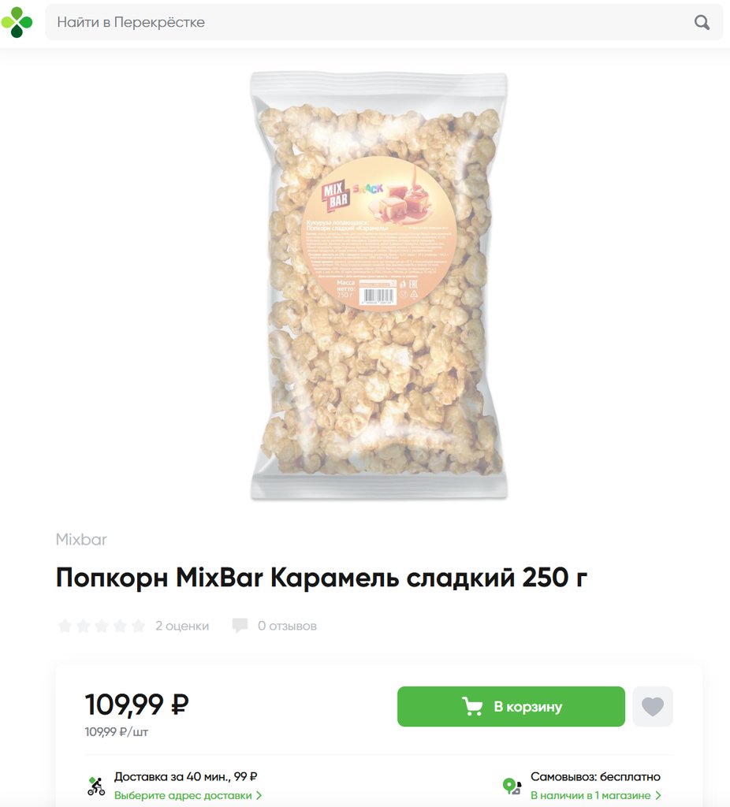Open 'Выберите адрес доставки' link
Image resolution: width=730 pixels, height=807 pixels.
(x=183, y=795)
